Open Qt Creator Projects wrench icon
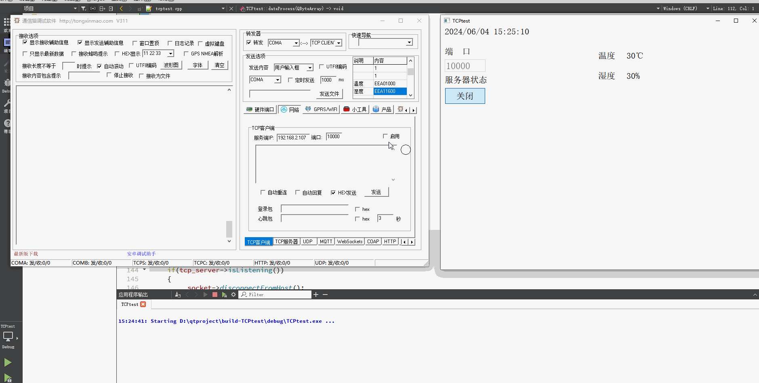The width and height of the screenshot is (759, 383). 6,103
